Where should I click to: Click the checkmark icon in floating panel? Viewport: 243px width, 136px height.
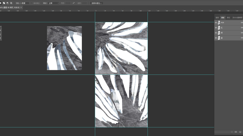tap(1, 30)
